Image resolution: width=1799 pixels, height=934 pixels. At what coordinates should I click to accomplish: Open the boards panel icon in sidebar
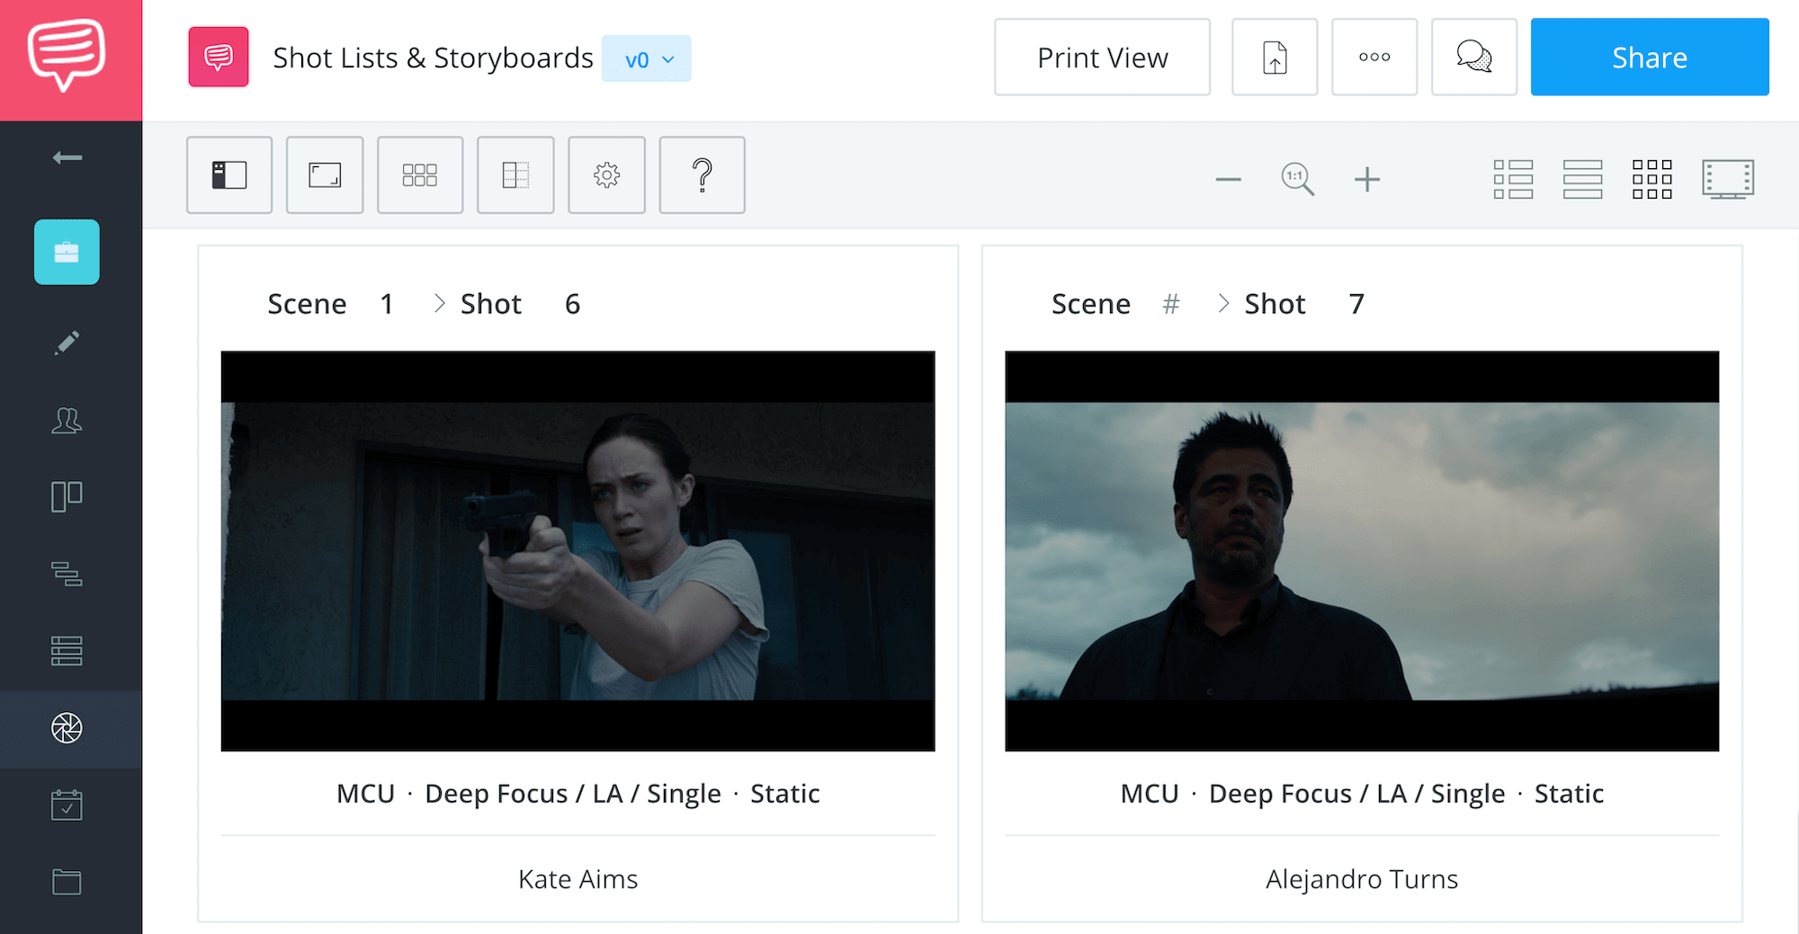click(x=67, y=496)
